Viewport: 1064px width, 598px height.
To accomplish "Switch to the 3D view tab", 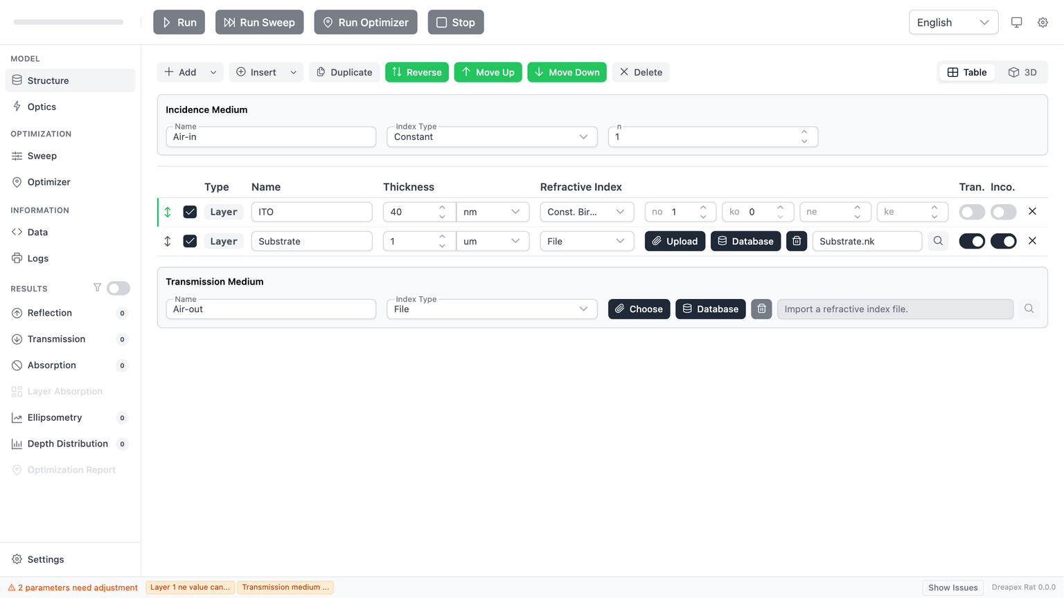I will pyautogui.click(x=1022, y=72).
